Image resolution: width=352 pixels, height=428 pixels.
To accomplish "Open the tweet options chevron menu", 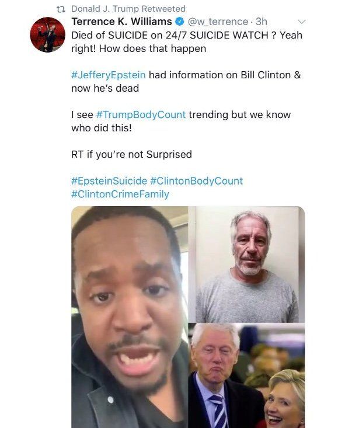I will click(x=301, y=22).
